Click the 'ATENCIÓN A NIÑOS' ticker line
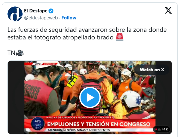 click(79, 130)
